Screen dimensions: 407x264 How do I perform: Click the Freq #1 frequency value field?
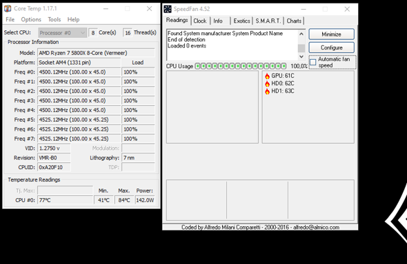tap(79, 82)
